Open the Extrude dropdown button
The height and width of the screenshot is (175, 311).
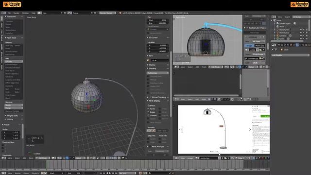point(14,62)
